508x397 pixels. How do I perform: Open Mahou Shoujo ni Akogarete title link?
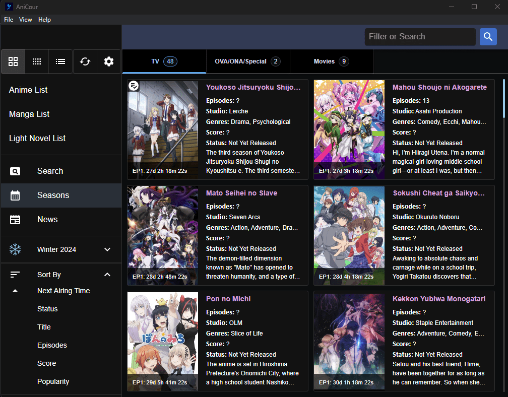[439, 88]
